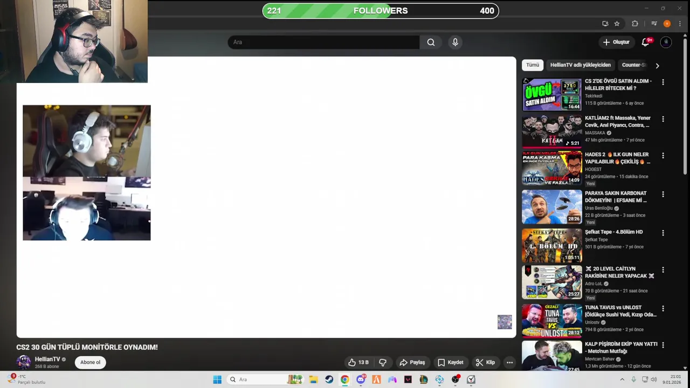
Task: Click the YouTube search field
Action: (323, 42)
